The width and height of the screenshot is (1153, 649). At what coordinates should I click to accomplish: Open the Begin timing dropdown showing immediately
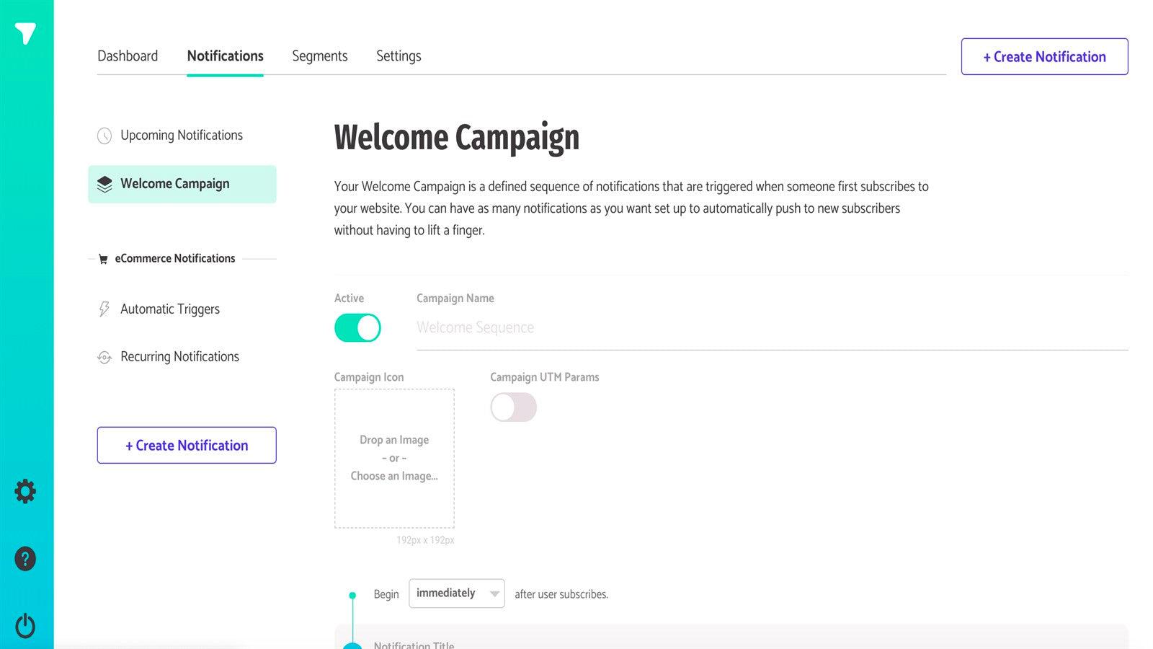pyautogui.click(x=456, y=593)
